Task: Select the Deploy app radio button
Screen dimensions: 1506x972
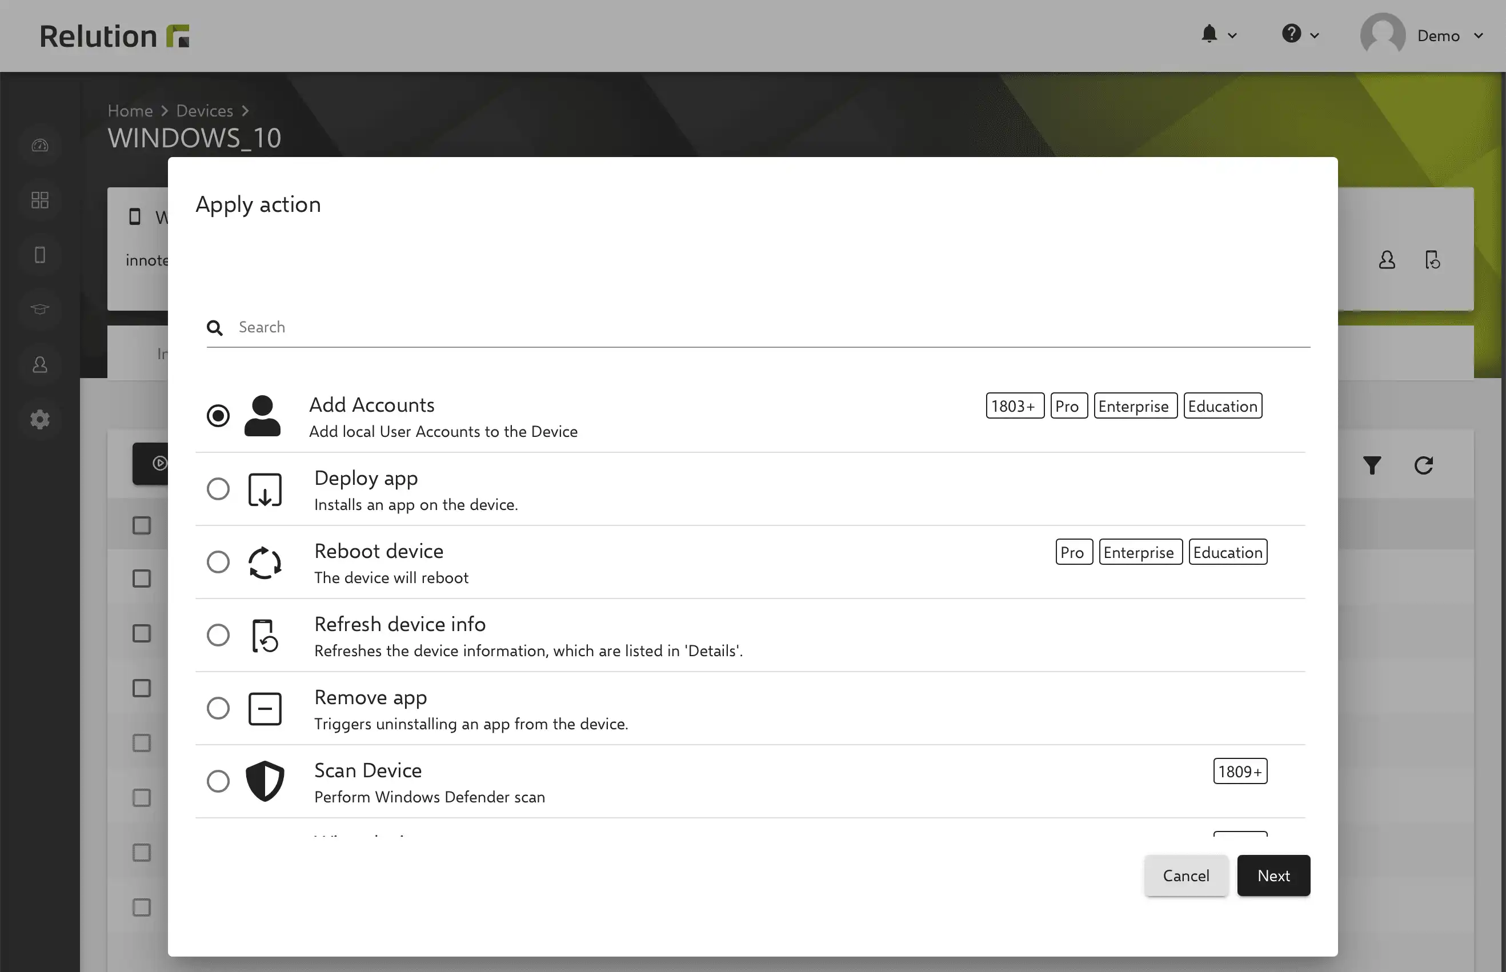Action: [x=218, y=488]
